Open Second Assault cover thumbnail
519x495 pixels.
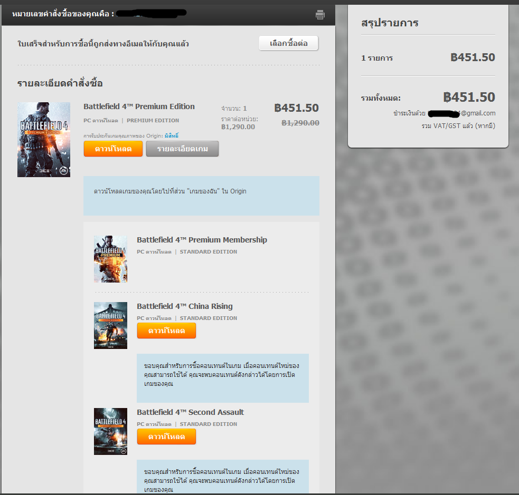pyautogui.click(x=110, y=431)
